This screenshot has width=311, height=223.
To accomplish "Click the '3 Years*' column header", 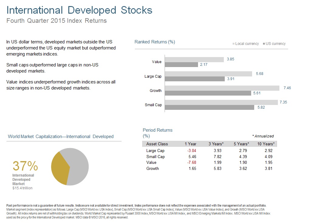I will (x=216, y=144).
